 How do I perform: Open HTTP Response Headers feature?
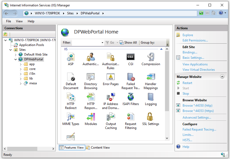[91, 101]
